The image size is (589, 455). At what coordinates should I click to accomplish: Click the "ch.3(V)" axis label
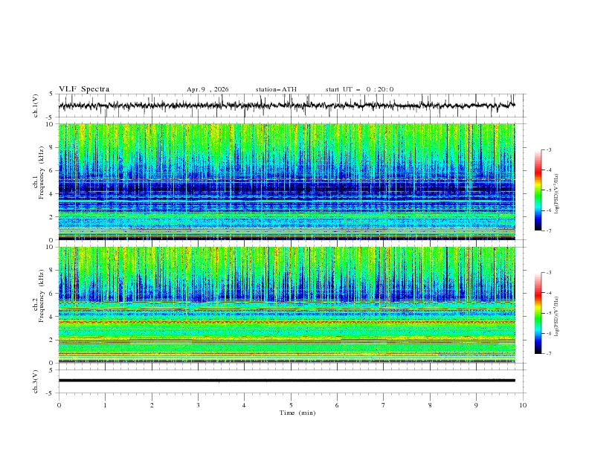(35, 381)
